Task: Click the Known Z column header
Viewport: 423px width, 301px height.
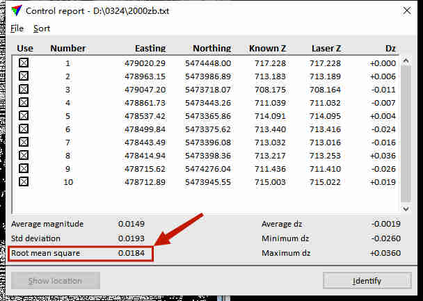Action: click(267, 49)
